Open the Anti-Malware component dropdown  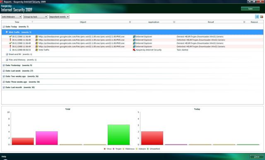tap(12, 17)
